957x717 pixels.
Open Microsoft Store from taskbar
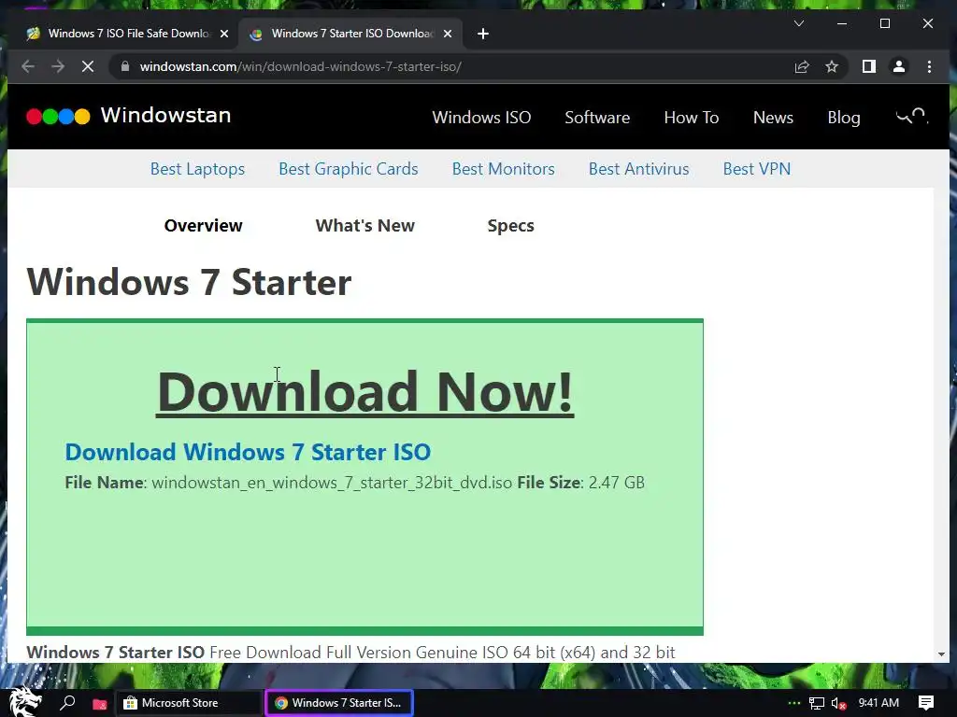pos(188,703)
